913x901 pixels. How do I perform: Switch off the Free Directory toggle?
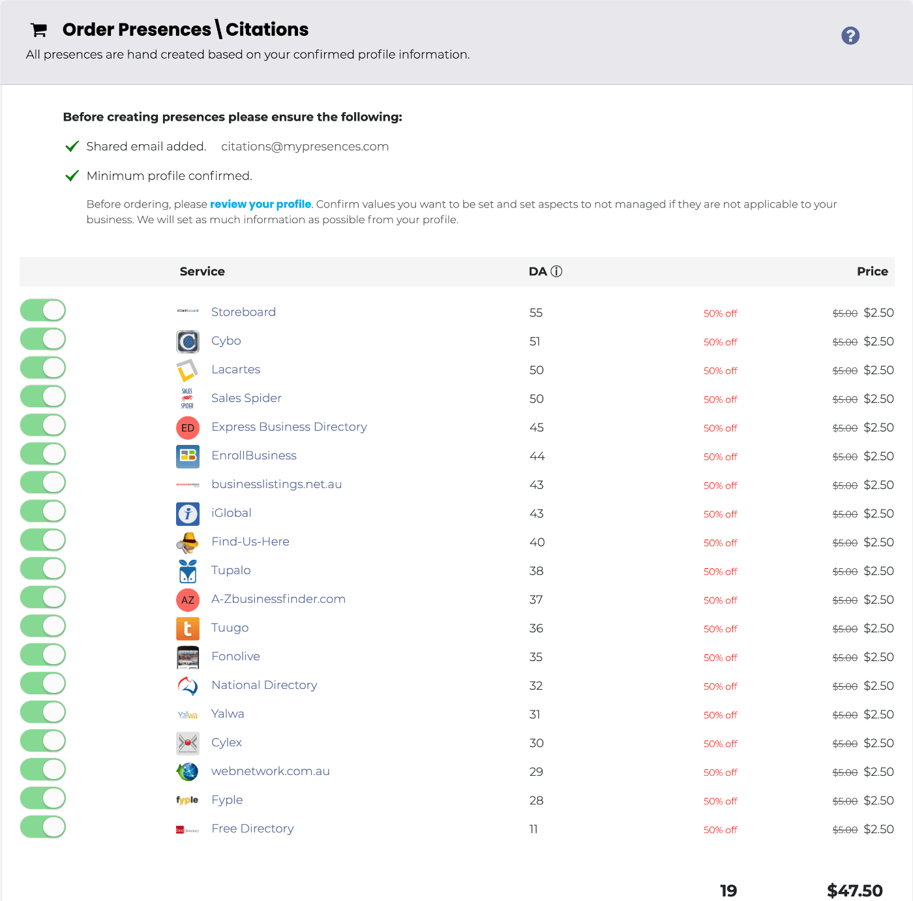tap(43, 827)
